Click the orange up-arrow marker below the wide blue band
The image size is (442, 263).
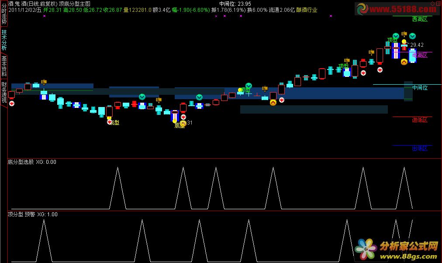coord(273,103)
